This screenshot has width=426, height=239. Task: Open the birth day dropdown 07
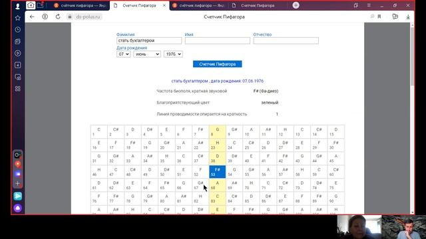[x=123, y=54]
